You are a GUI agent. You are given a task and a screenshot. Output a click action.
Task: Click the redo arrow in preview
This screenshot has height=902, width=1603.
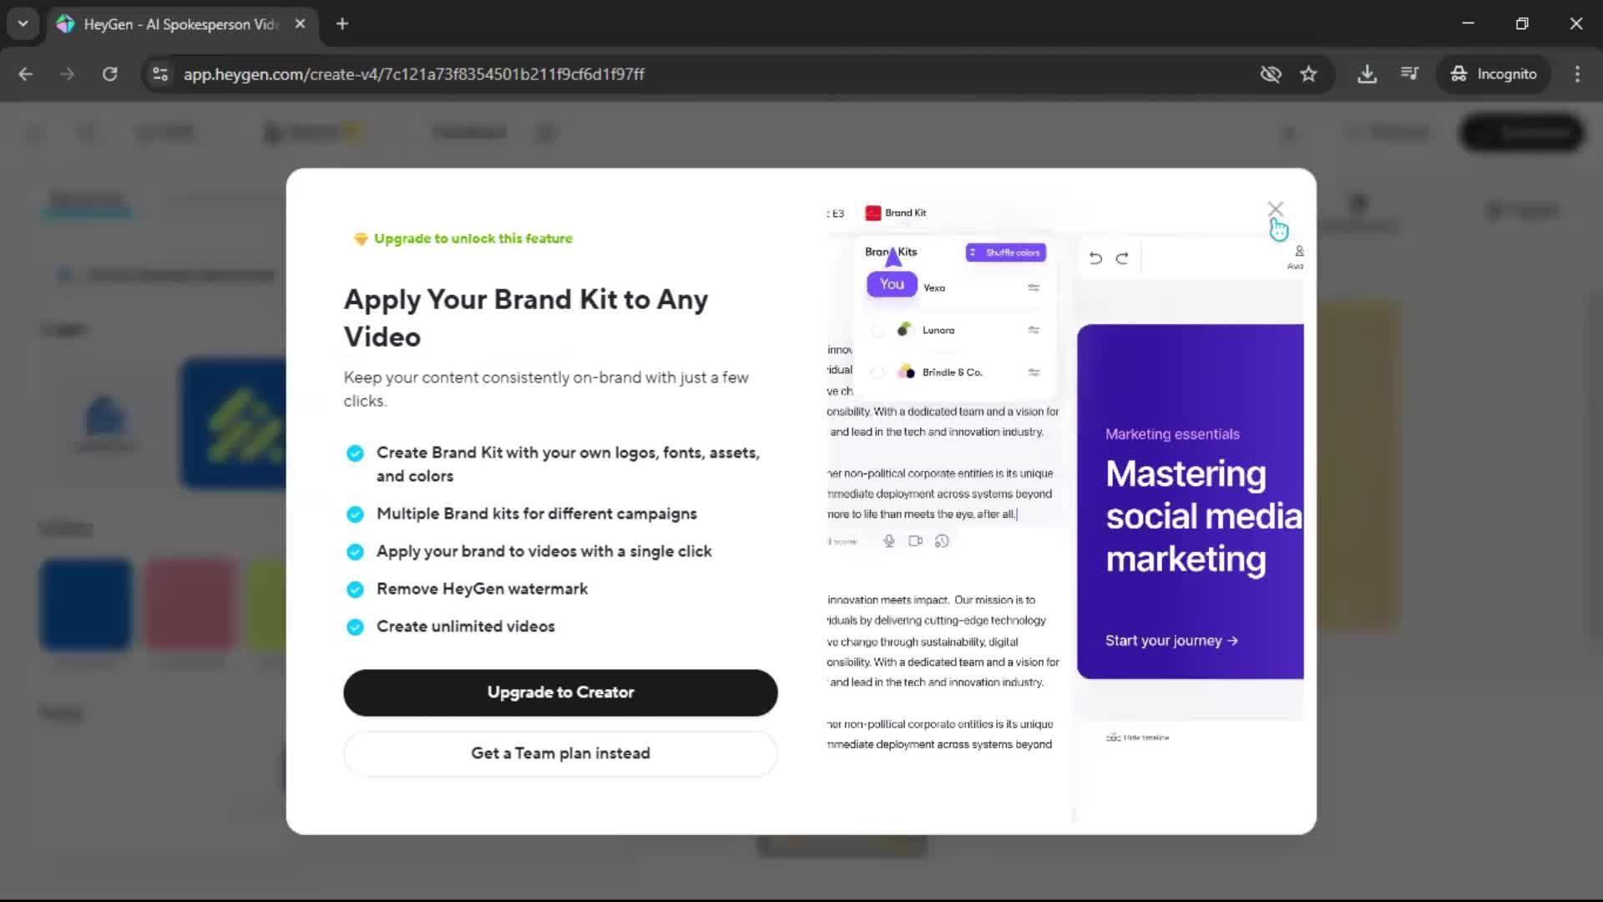1122,258
